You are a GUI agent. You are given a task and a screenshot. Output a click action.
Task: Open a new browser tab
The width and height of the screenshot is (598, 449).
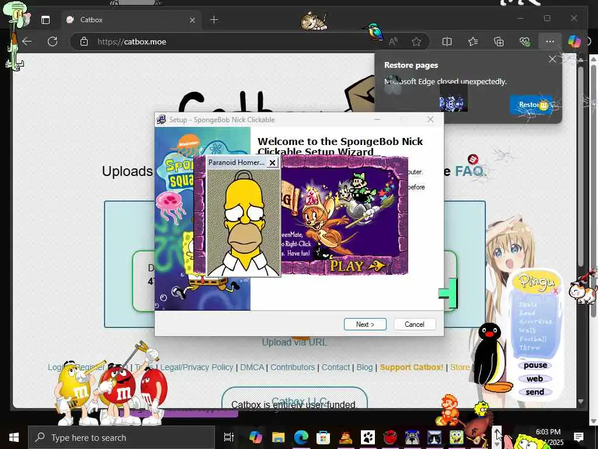pos(214,19)
